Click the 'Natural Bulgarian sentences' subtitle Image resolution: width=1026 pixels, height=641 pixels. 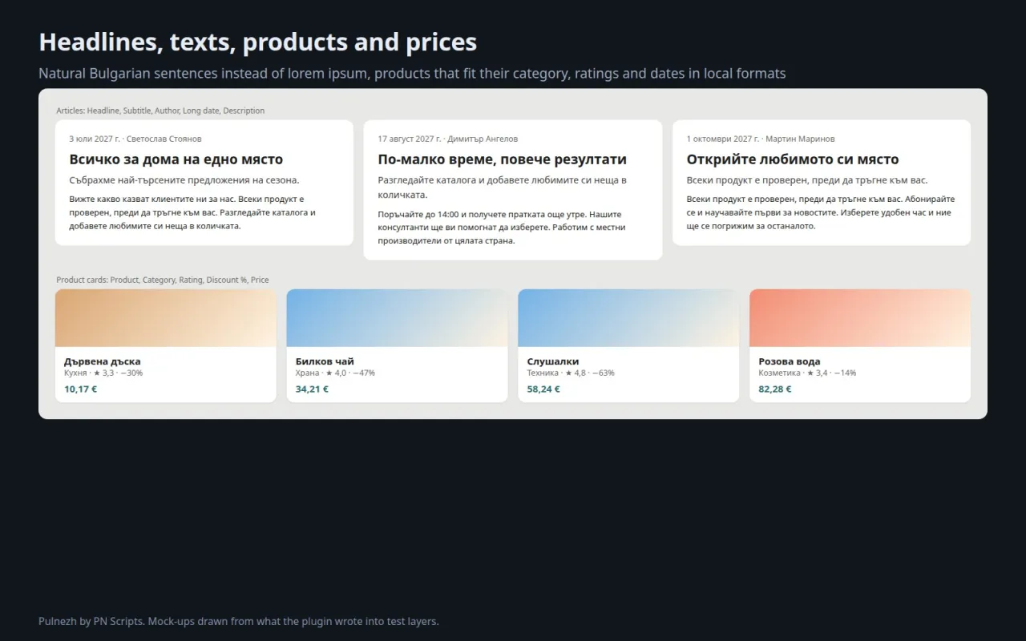click(x=412, y=73)
